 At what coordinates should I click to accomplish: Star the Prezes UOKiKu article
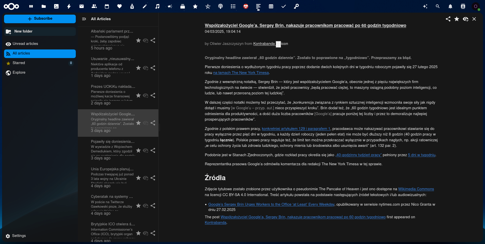138,95
